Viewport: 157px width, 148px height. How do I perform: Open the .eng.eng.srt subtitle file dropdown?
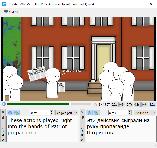[67, 113]
